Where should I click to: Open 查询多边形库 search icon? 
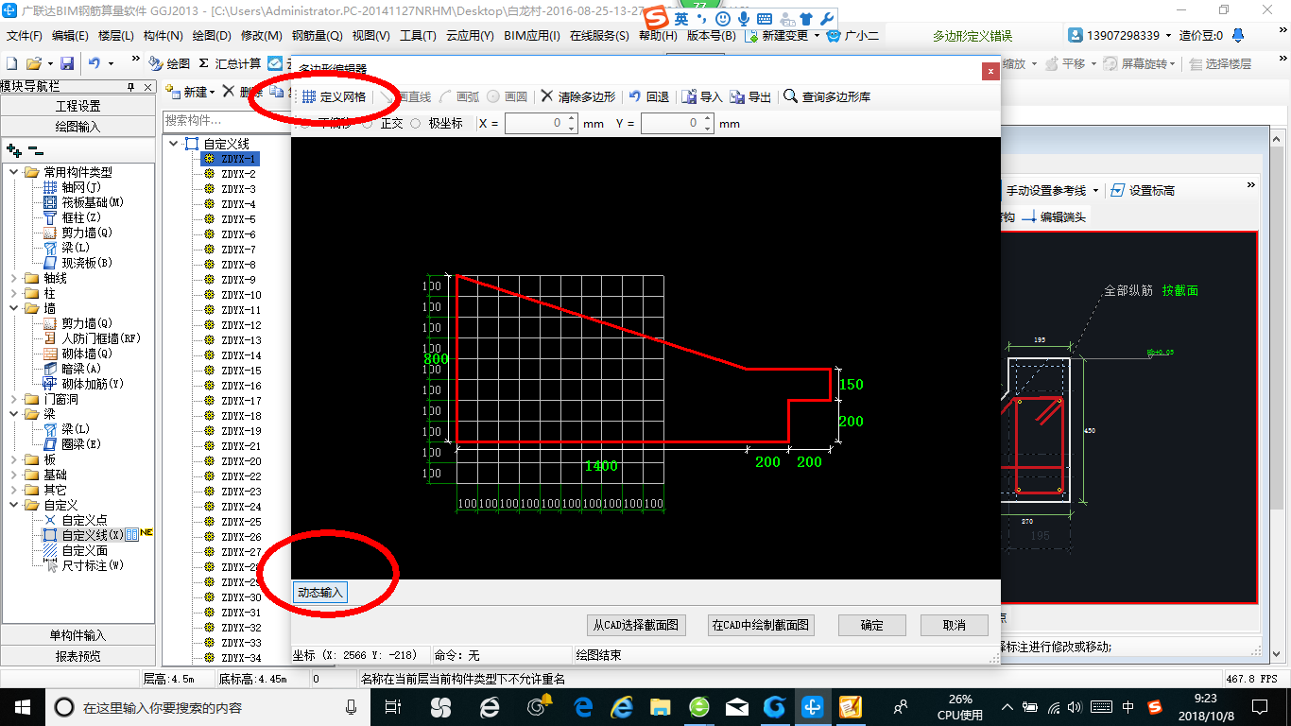tap(790, 96)
